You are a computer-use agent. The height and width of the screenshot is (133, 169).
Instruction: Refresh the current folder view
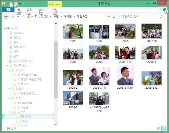[114, 17]
